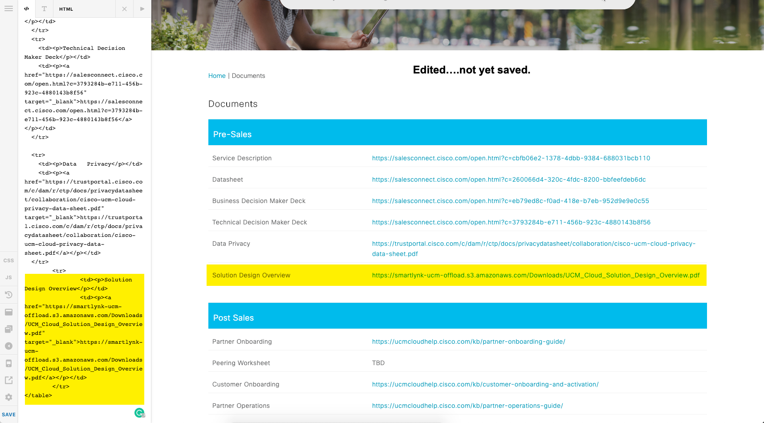Click the 'Solution Design Overview' row label
The width and height of the screenshot is (764, 423).
coord(251,275)
